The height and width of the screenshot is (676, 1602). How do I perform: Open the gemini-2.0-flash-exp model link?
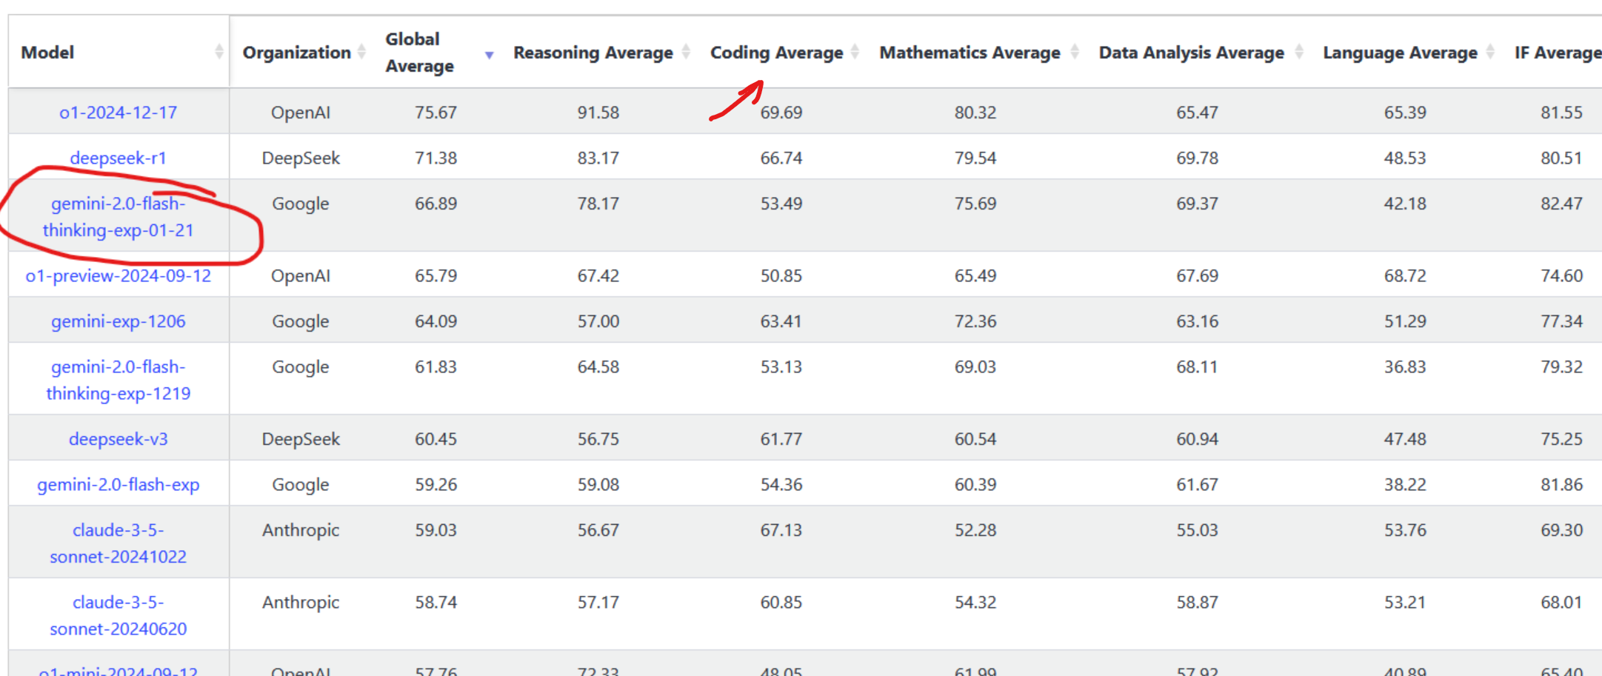coord(119,484)
